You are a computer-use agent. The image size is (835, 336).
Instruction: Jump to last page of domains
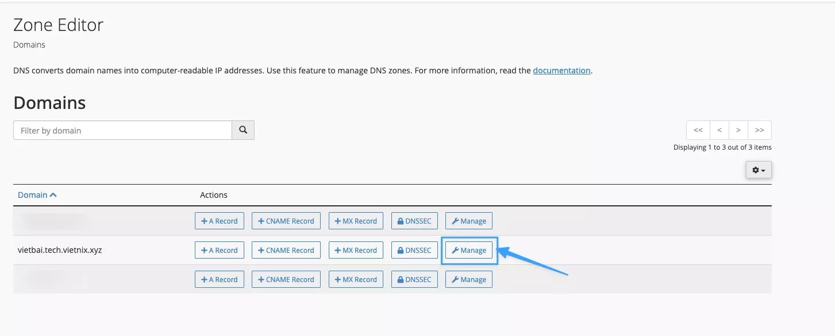click(x=759, y=130)
